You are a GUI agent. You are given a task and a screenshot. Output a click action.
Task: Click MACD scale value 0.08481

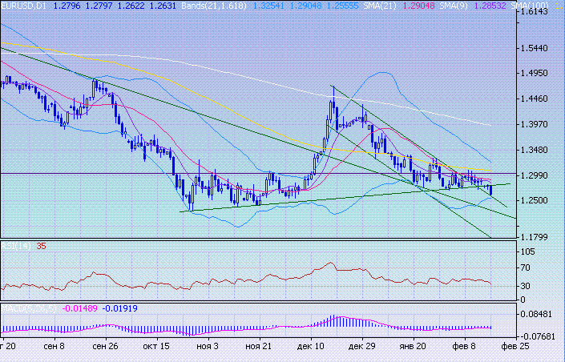pyautogui.click(x=536, y=314)
